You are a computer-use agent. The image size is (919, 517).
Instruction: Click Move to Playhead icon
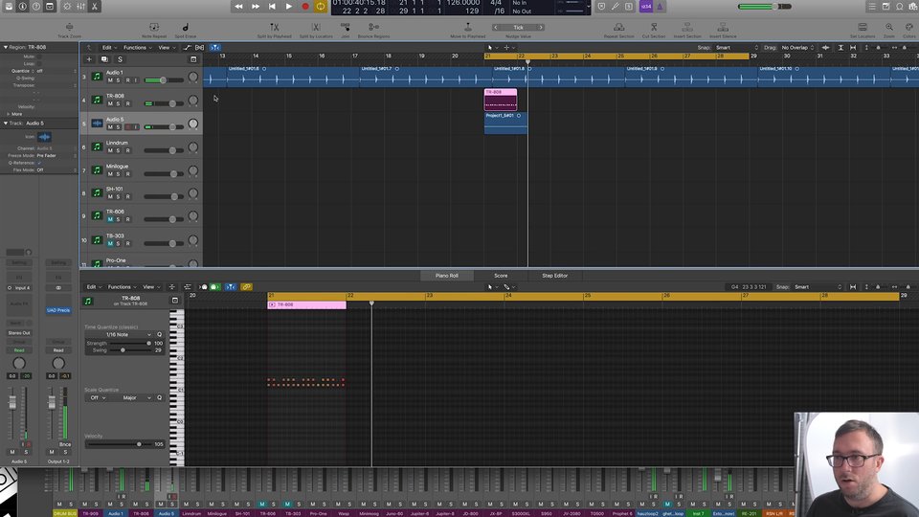(468, 28)
